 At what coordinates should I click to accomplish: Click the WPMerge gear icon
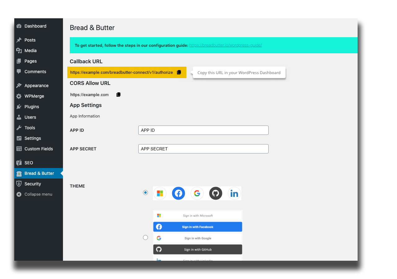(19, 96)
